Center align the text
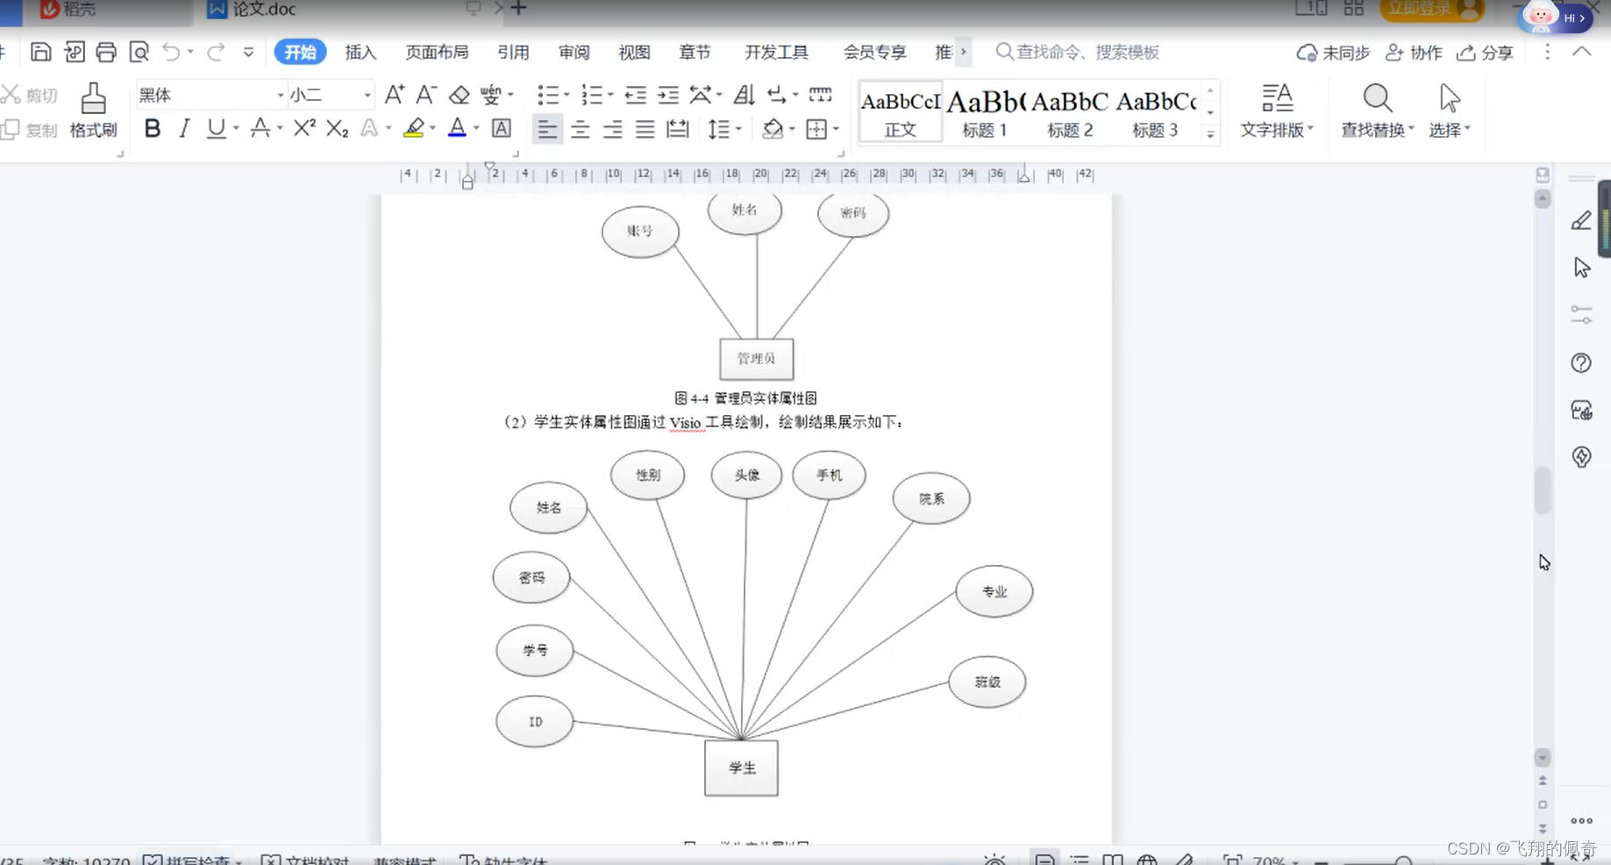Screen dimensions: 1611x865 (x=580, y=130)
